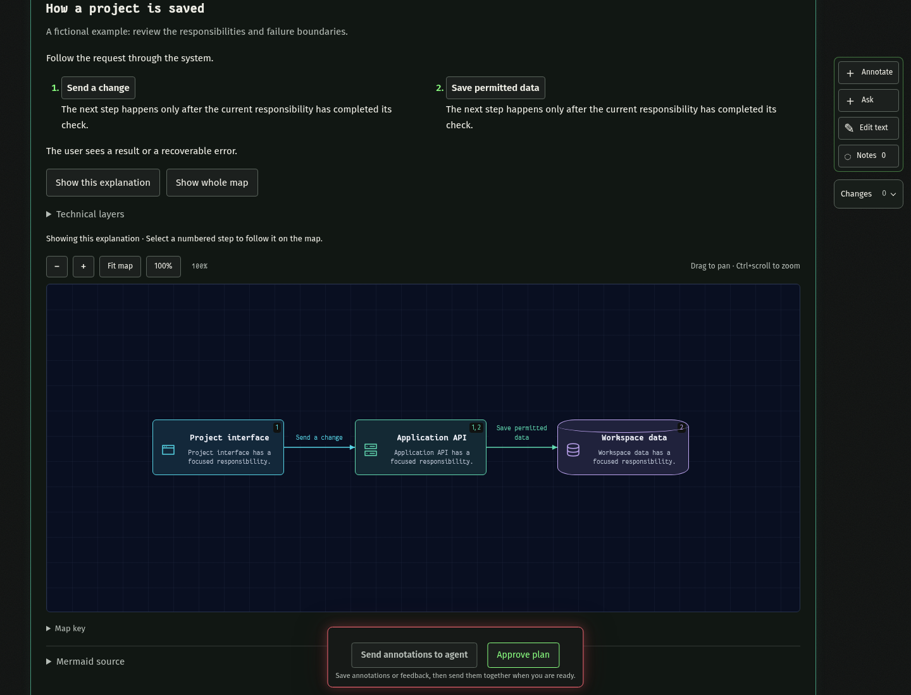
Task: Click step badge 1,2 on Application API
Action: tap(476, 428)
